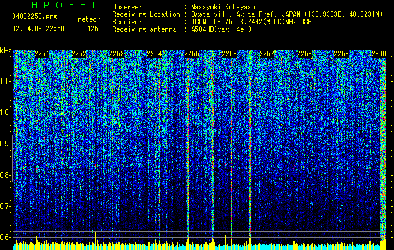Click the Receiving antenna label
The height and width of the screenshot is (250, 394).
144,29
